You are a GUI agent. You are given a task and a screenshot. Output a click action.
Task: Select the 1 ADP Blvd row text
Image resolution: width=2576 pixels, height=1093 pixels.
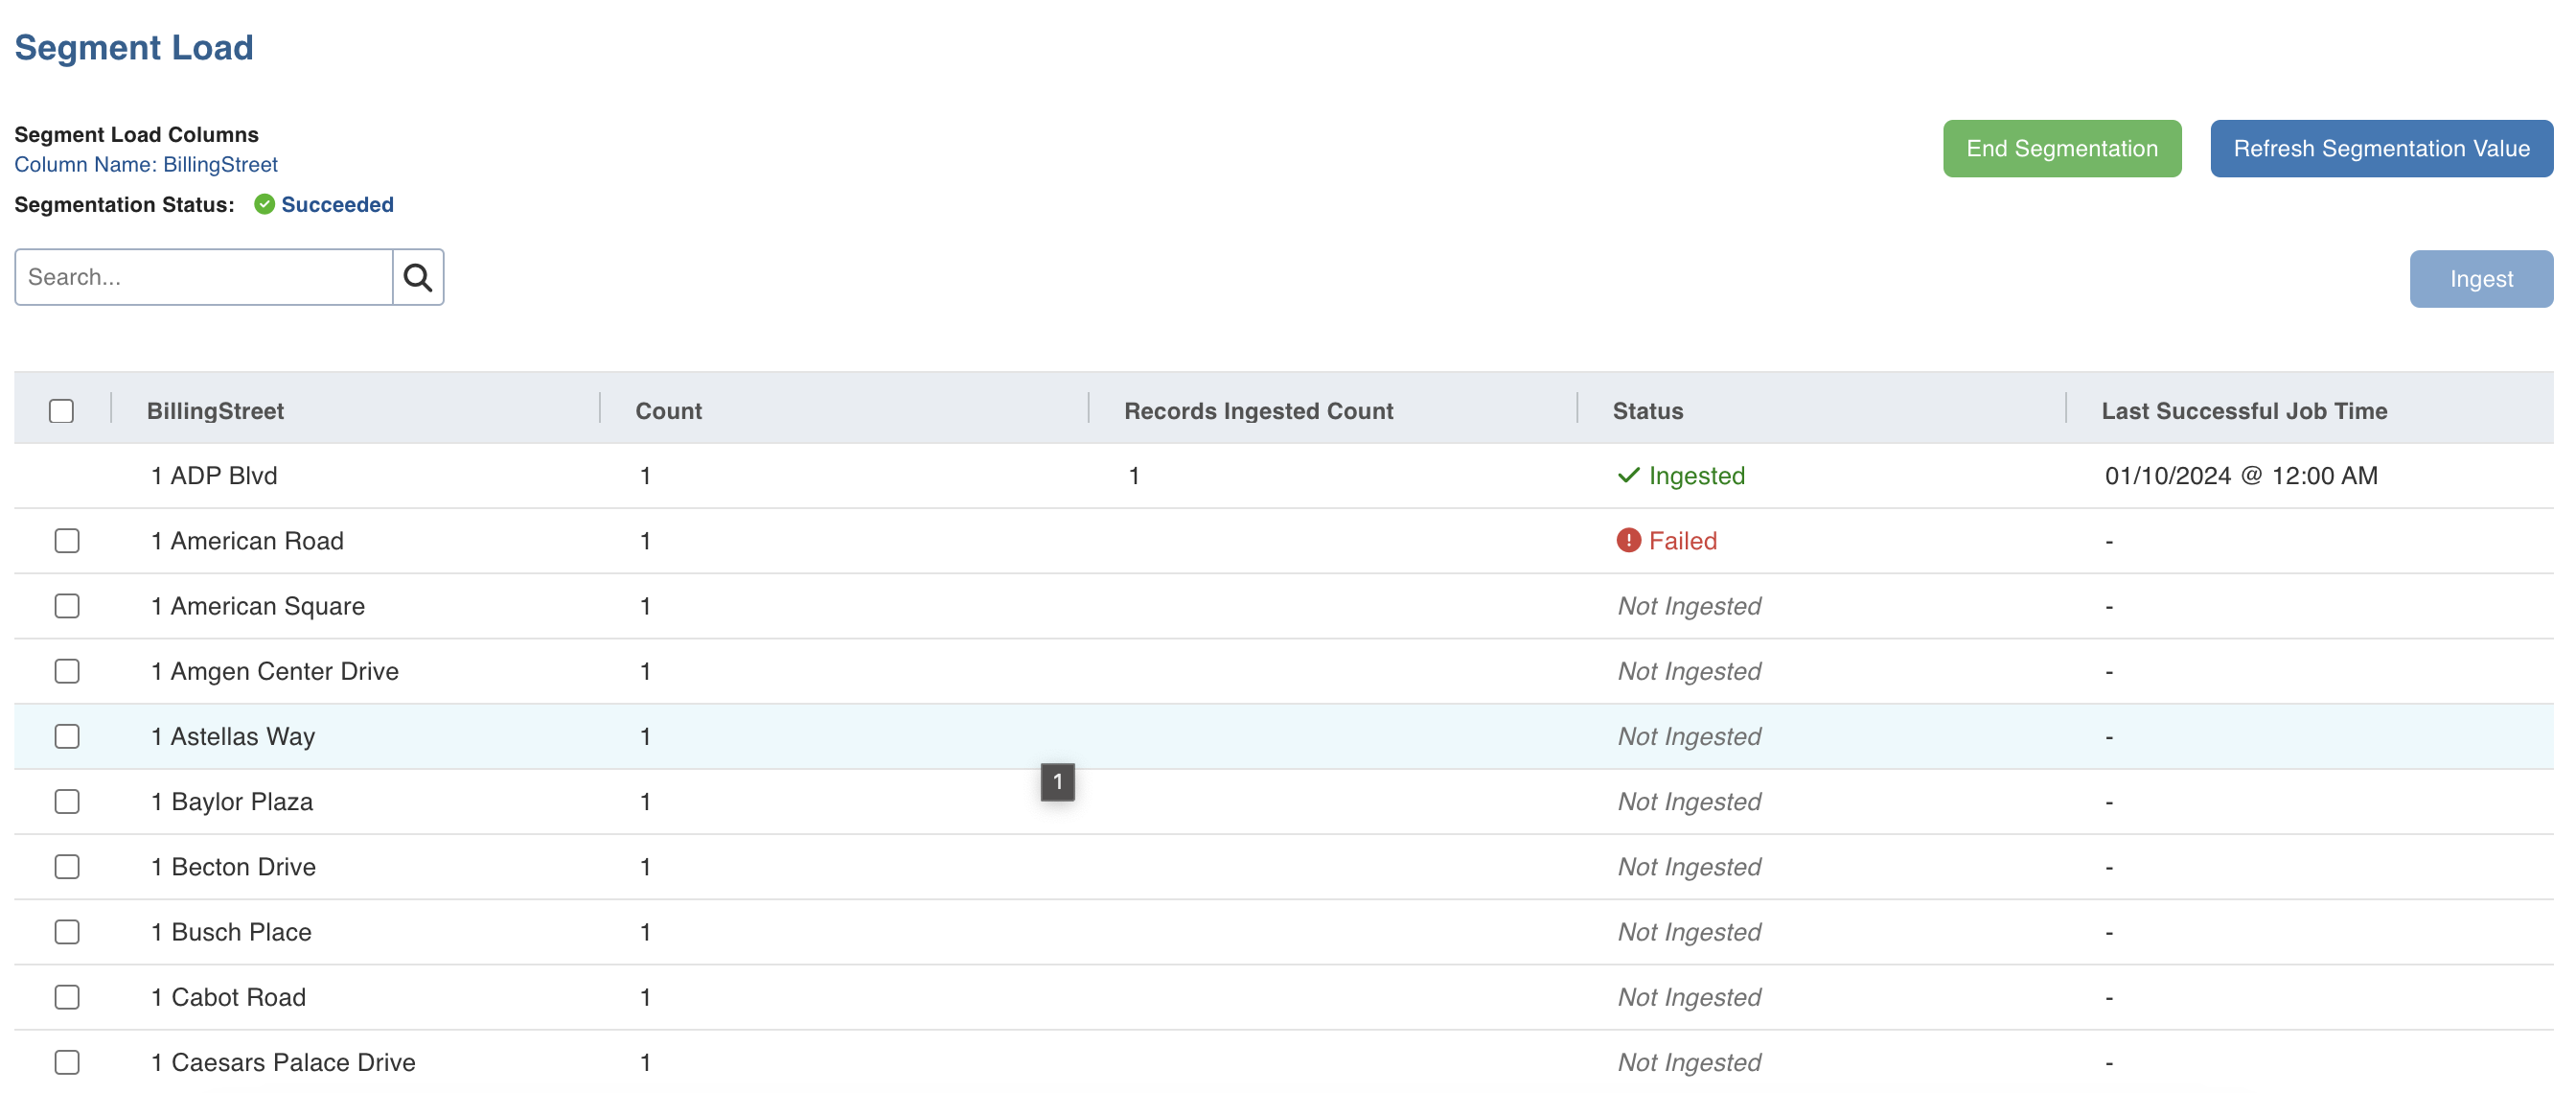pyautogui.click(x=214, y=476)
